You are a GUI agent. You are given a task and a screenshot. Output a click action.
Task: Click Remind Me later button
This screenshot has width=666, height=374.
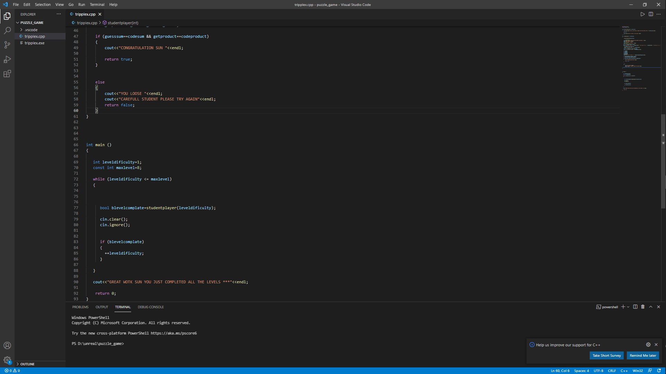click(x=643, y=355)
